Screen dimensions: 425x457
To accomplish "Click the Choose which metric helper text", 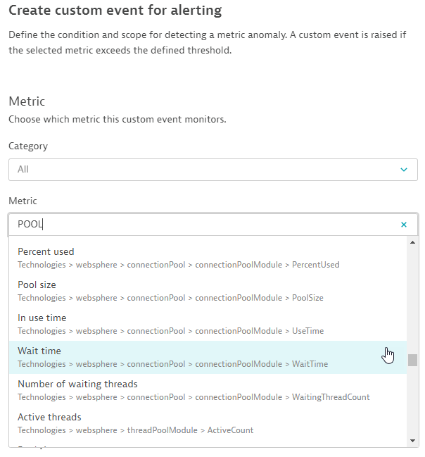I will point(117,120).
